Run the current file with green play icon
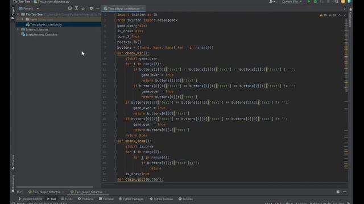 click(x=308, y=2)
